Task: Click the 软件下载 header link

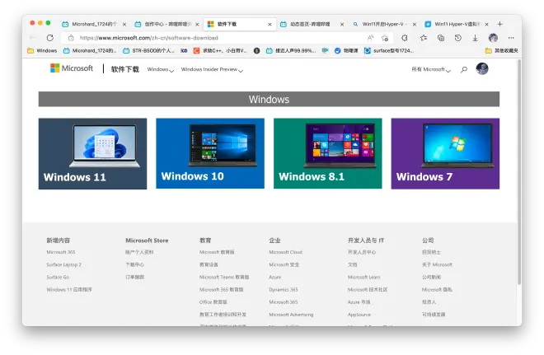Action: pyautogui.click(x=125, y=69)
